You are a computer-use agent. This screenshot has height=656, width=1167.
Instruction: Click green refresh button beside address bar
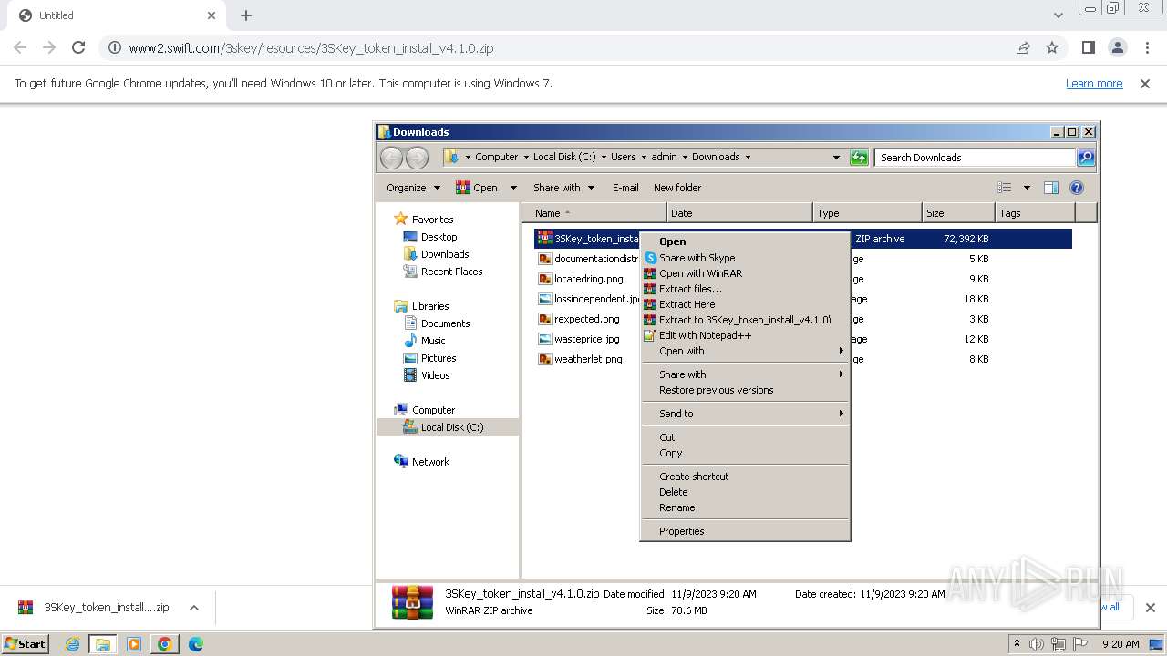pos(859,157)
